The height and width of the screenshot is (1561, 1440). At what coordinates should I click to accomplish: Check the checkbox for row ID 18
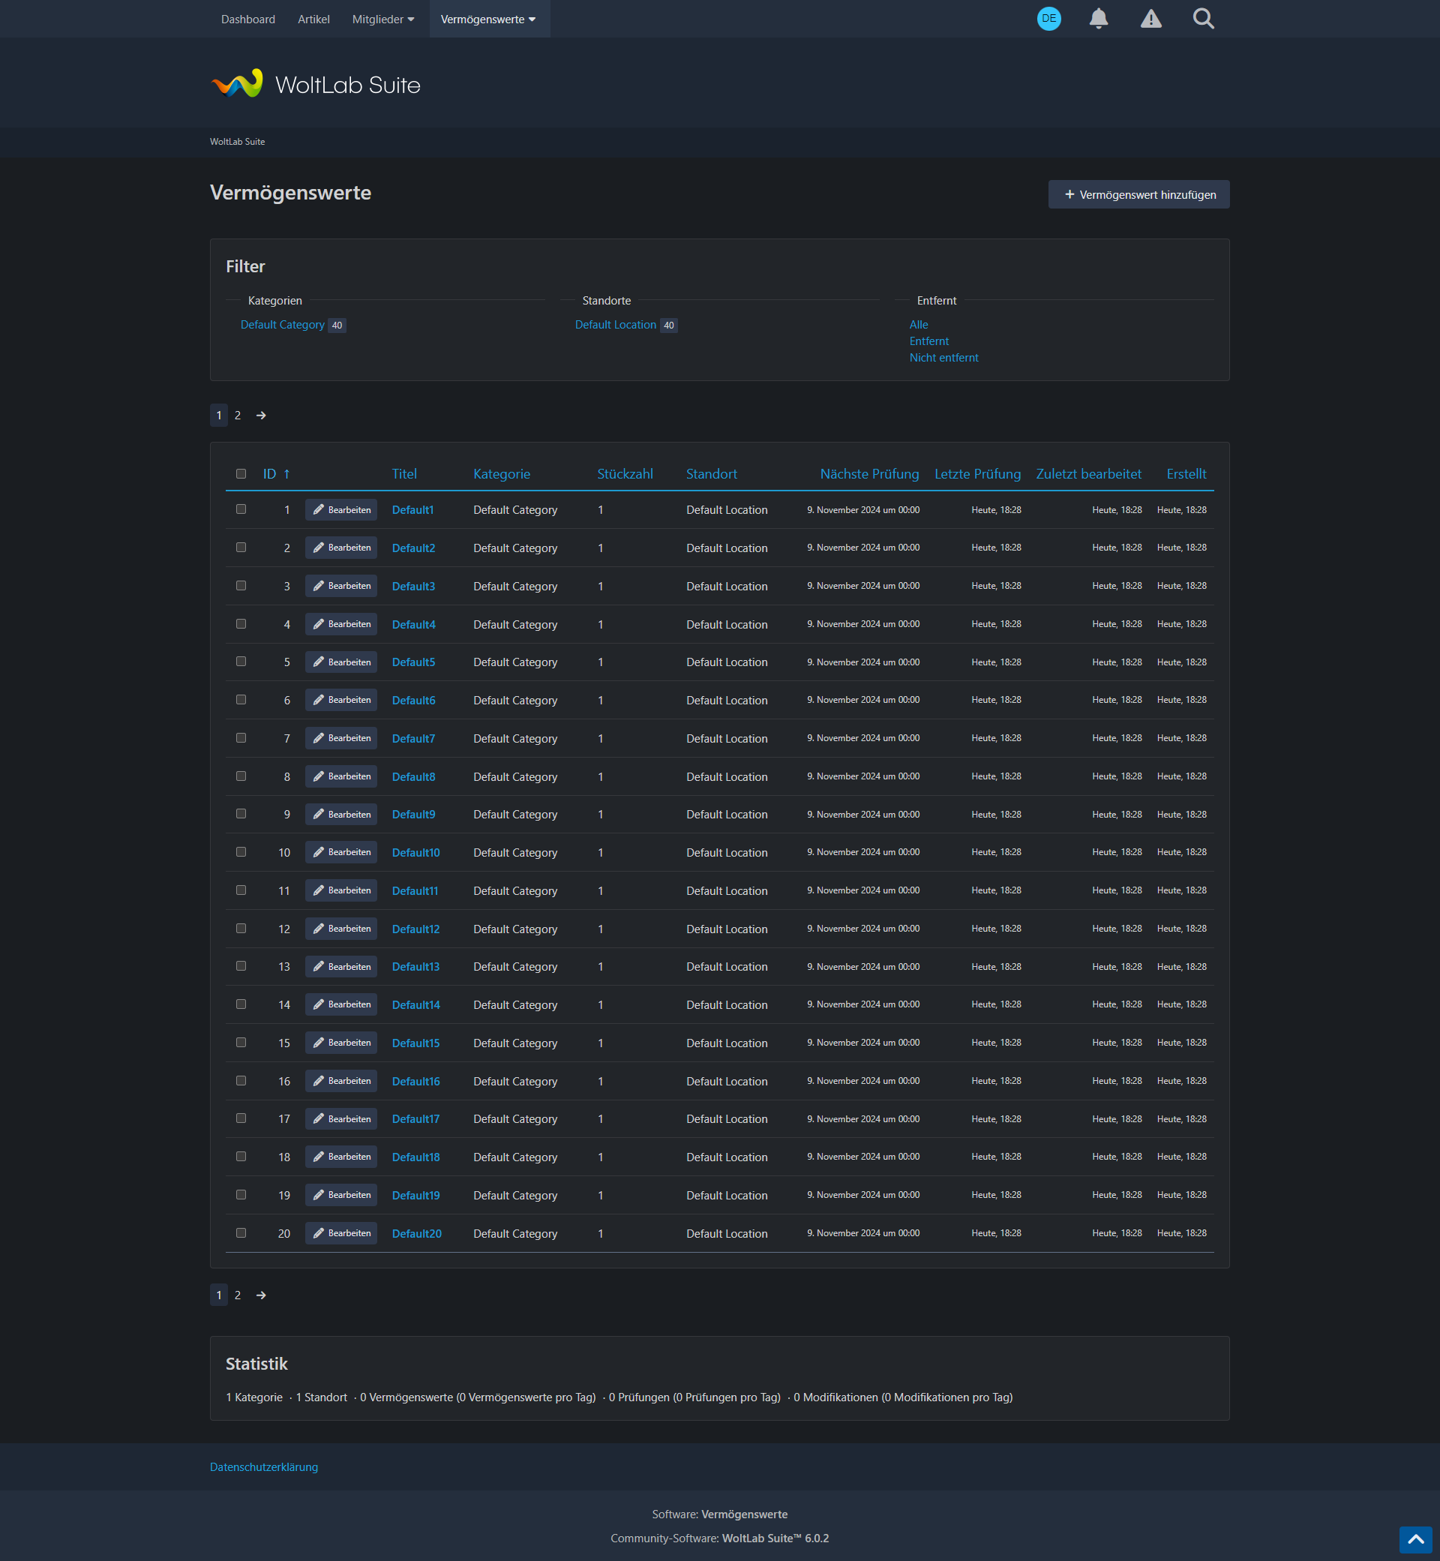[x=241, y=1157]
